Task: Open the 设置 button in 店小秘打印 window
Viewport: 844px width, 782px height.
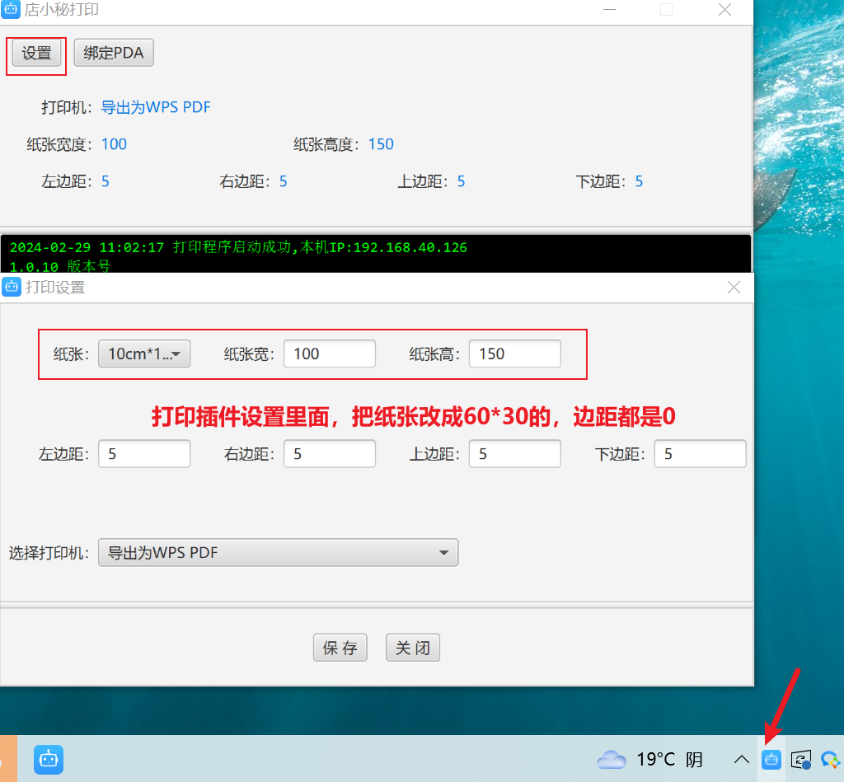Action: pos(36,53)
